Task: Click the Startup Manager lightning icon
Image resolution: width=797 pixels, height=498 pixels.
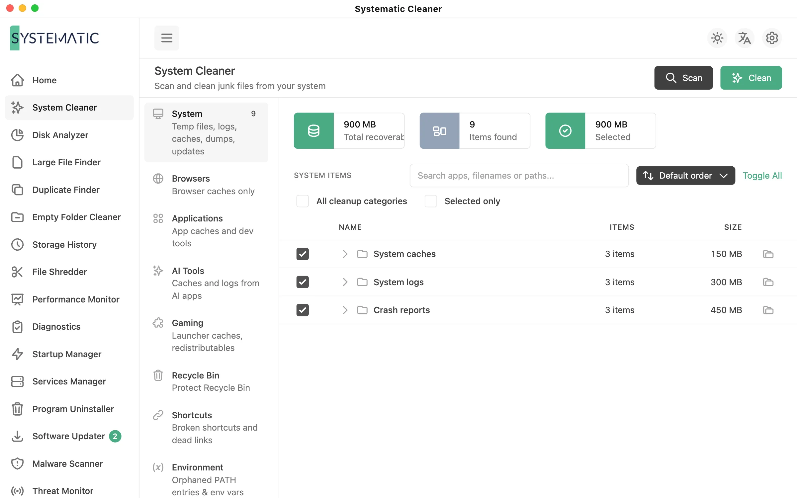Action: [17, 354]
